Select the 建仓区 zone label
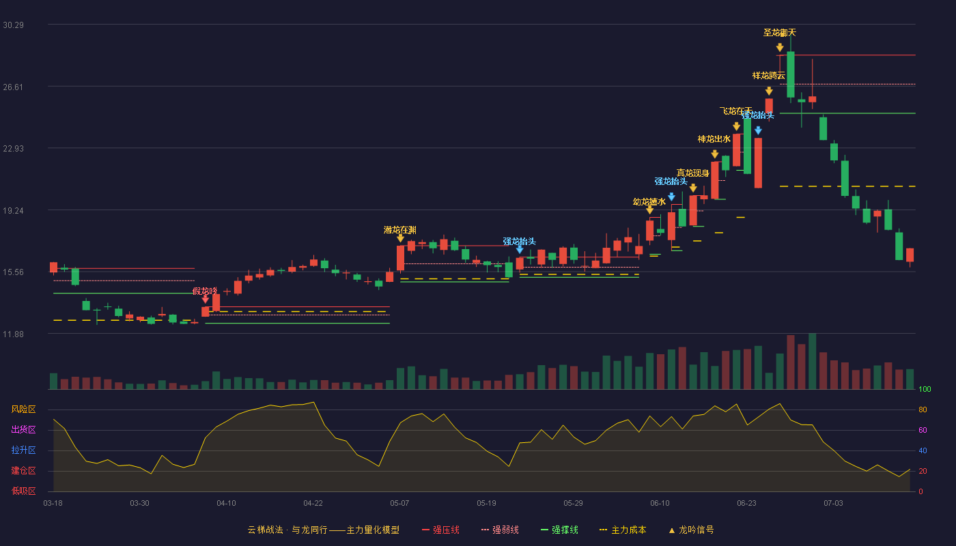Screen dimensions: 956x546 23,471
